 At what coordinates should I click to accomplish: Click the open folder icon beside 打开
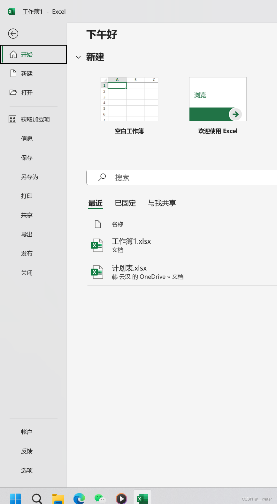(x=13, y=93)
